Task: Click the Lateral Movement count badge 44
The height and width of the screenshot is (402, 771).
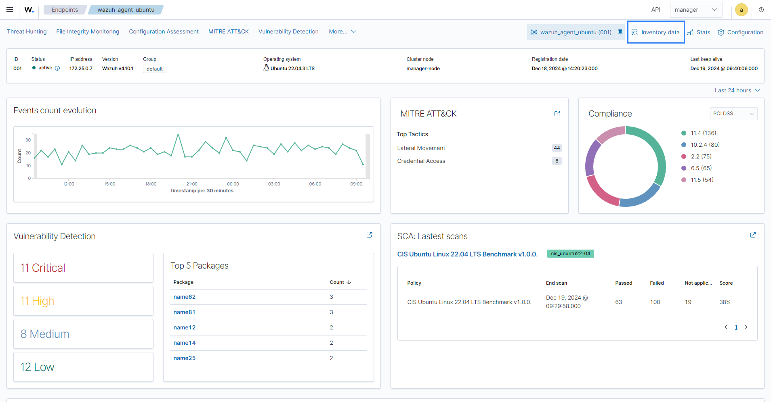Action: 557,148
